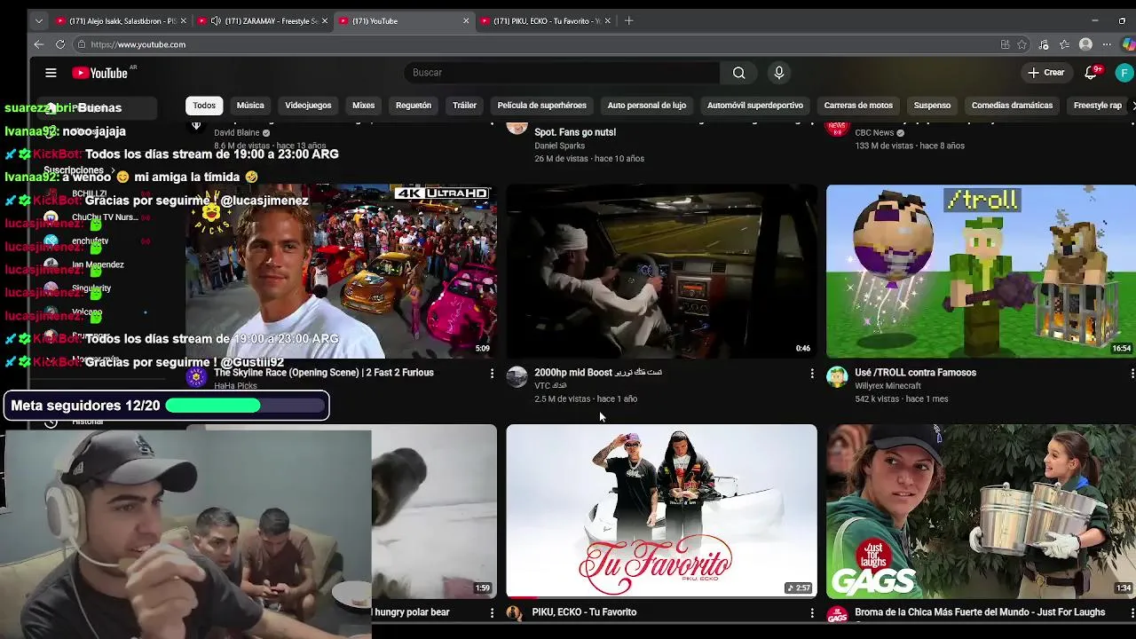Open split screen icon in address bar
Image resolution: width=1136 pixels, height=639 pixels.
(x=1005, y=44)
